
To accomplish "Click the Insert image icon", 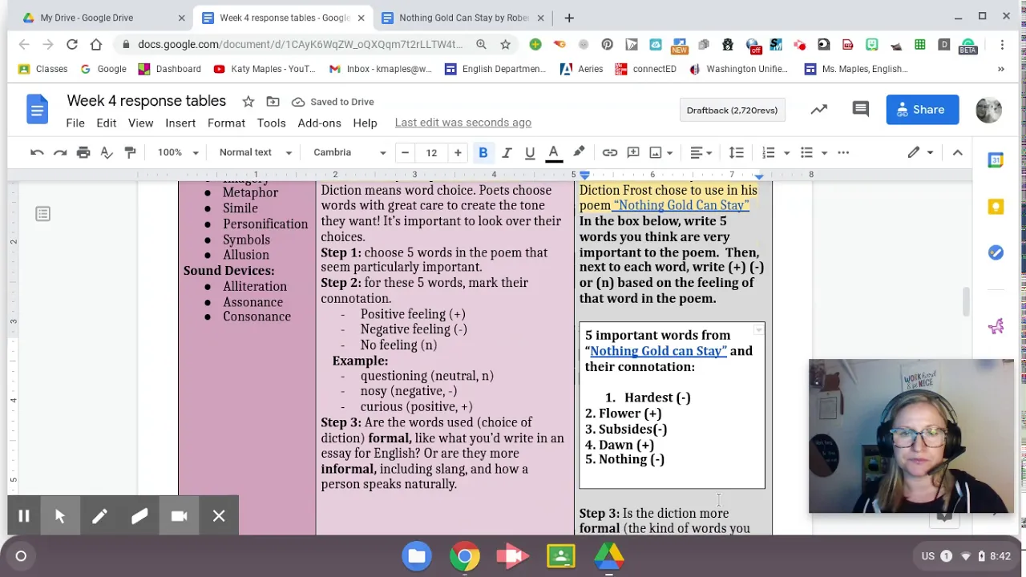I will 656,152.
